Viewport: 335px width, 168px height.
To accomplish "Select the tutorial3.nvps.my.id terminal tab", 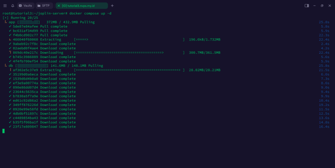I will point(82,6).
